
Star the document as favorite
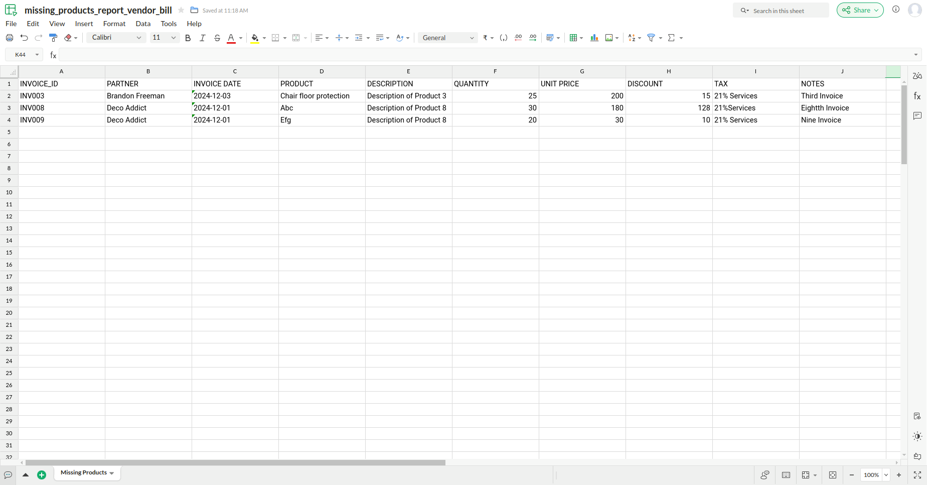[181, 10]
